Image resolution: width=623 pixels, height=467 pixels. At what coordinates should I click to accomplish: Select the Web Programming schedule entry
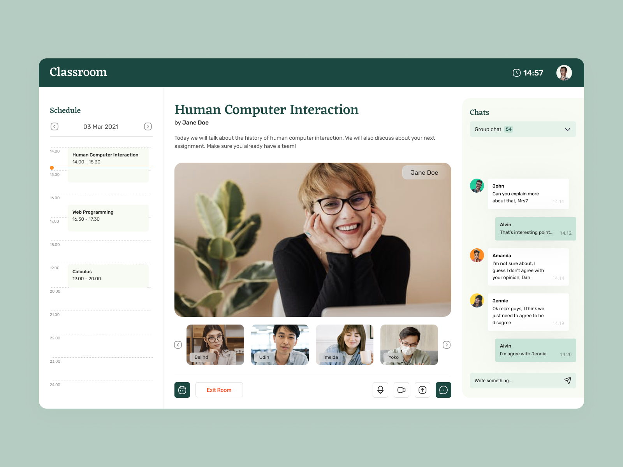click(x=108, y=217)
